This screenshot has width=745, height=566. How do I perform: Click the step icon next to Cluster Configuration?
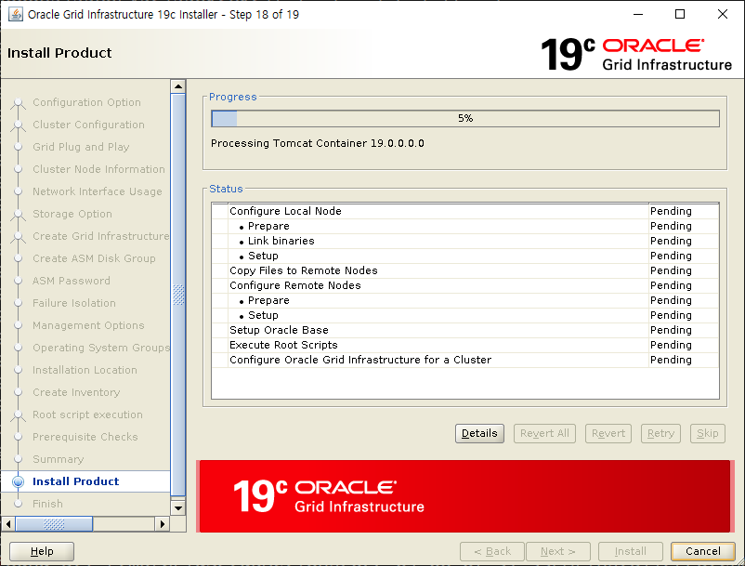pos(18,125)
